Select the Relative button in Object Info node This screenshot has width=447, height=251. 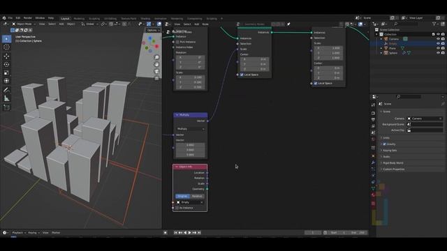[x=197, y=197]
